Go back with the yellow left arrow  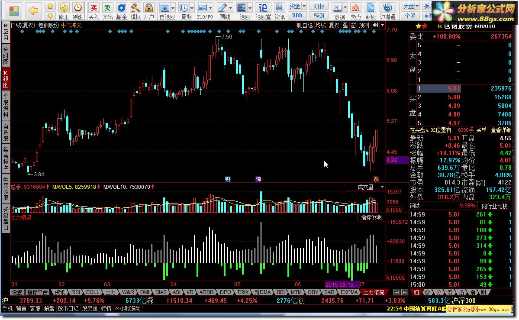point(34,11)
